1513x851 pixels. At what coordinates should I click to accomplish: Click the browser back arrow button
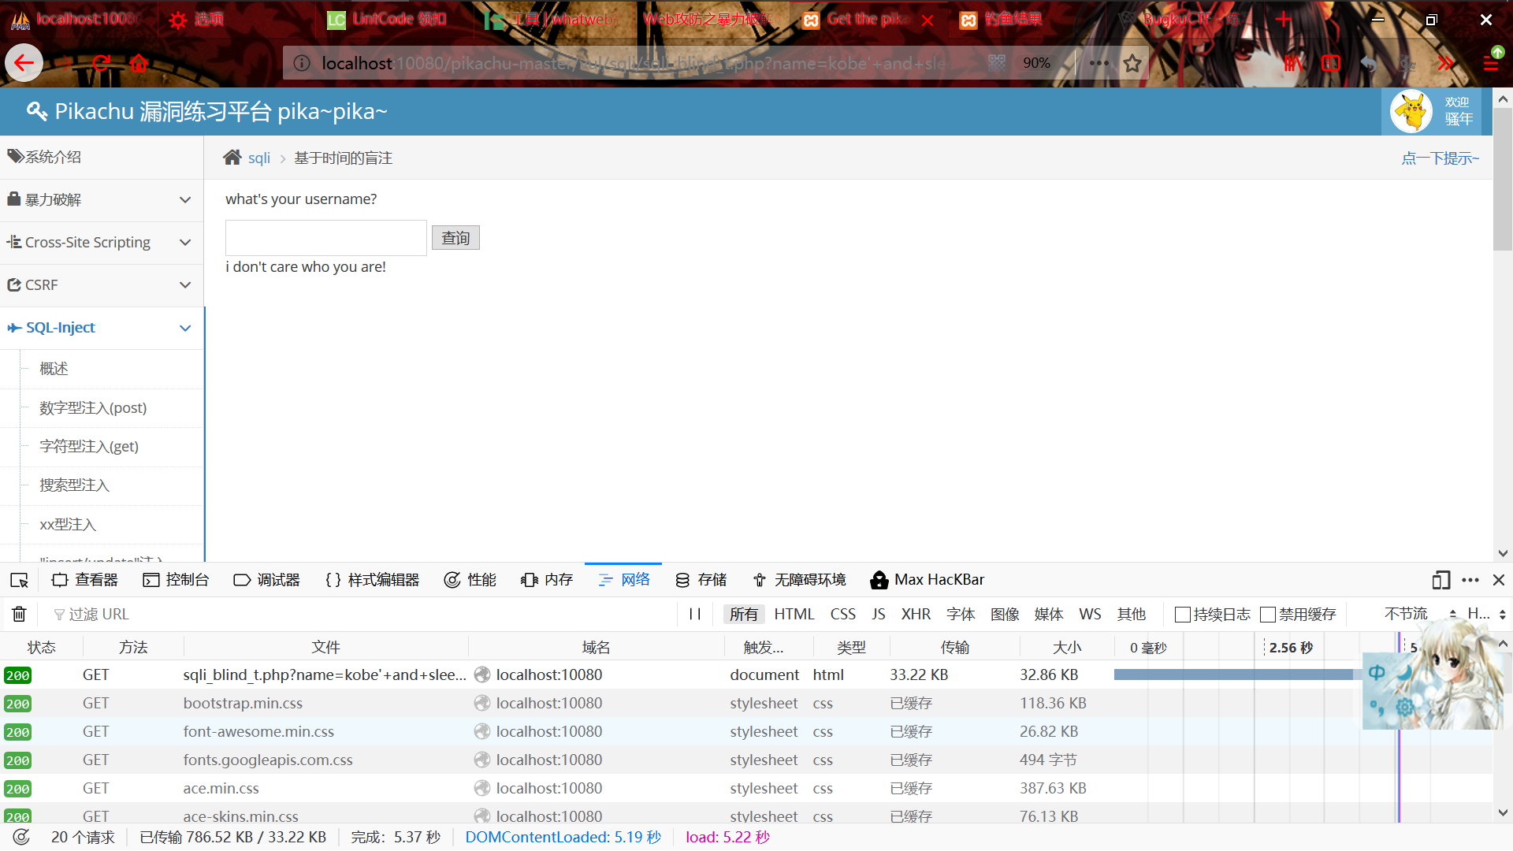pyautogui.click(x=24, y=63)
